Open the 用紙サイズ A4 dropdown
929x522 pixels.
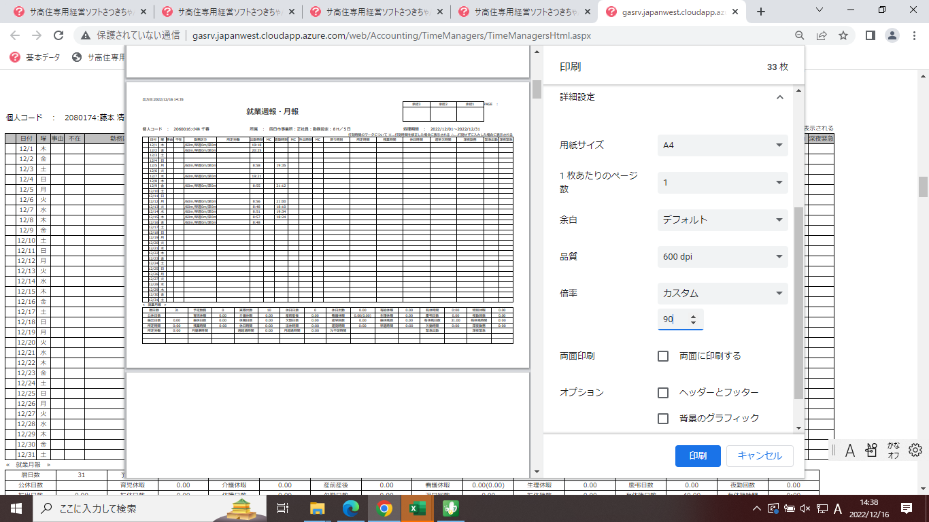click(722, 145)
